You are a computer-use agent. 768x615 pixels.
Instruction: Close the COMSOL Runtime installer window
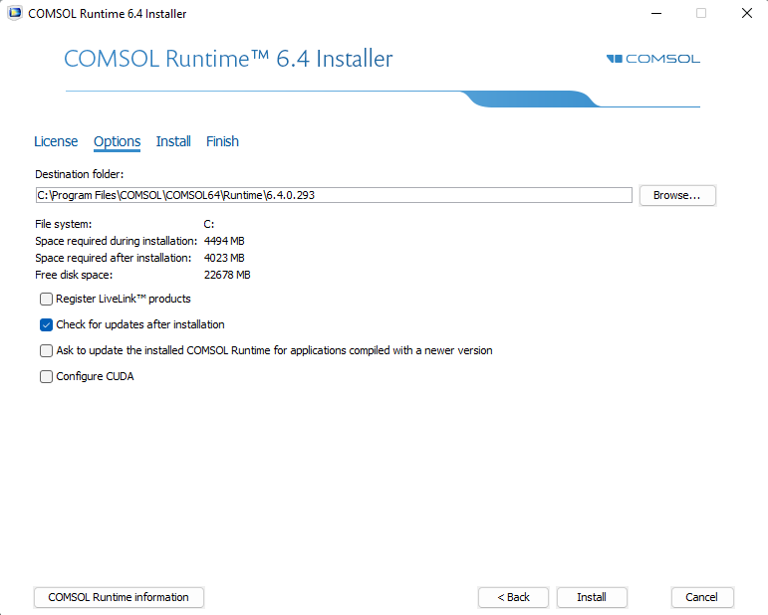click(x=746, y=14)
